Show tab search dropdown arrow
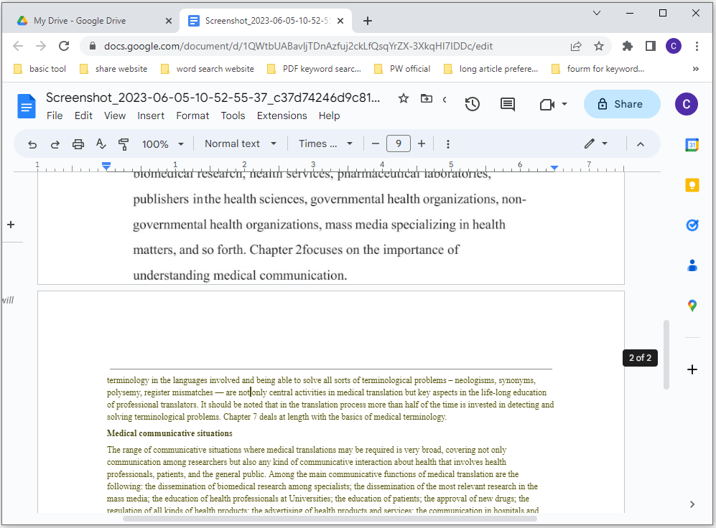Screen dimensions: 716x528 pos(596,13)
